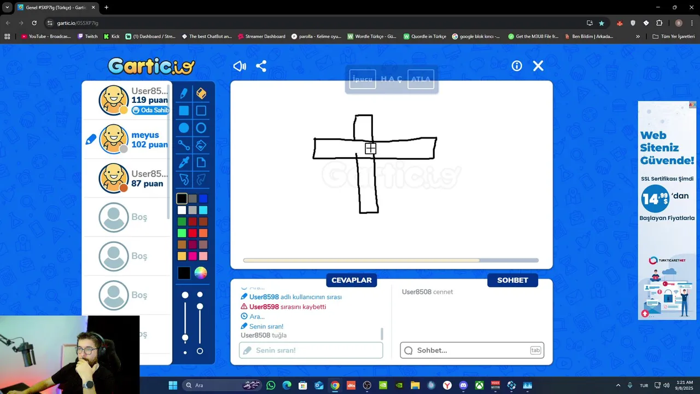Image resolution: width=700 pixels, height=394 pixels.
Task: Mute the game sound via speaker icon
Action: pos(240,66)
